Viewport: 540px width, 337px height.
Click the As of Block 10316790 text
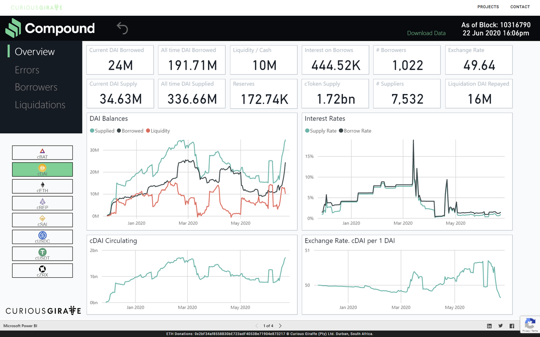495,25
